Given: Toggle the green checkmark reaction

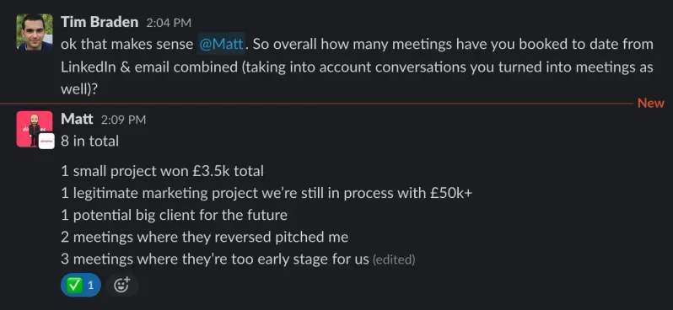Looking at the screenshot, I should tap(81, 285).
